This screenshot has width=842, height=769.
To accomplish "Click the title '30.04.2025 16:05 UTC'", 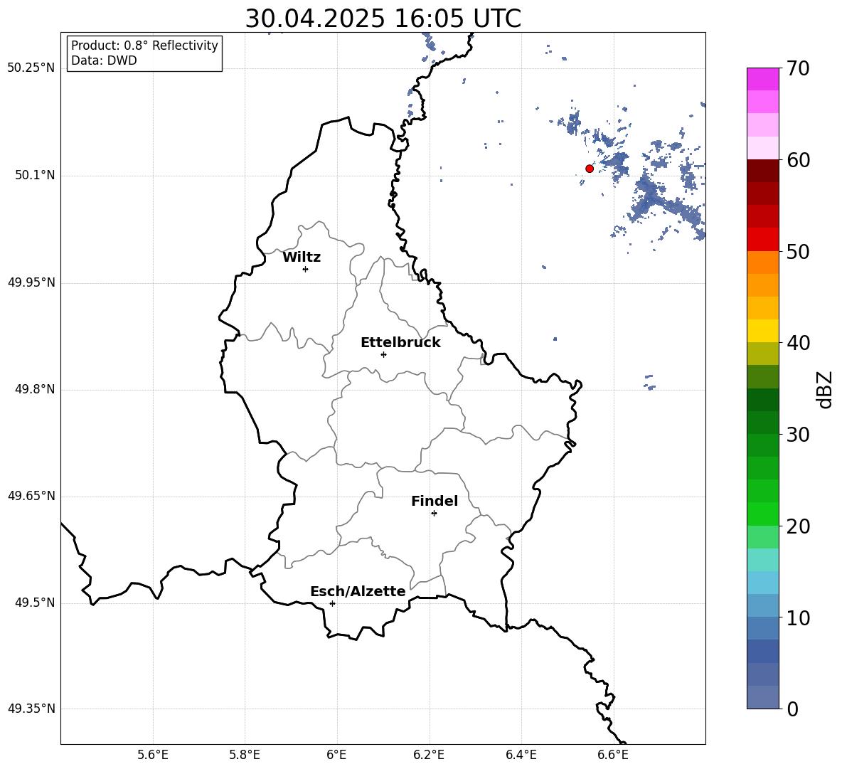I will [x=383, y=18].
